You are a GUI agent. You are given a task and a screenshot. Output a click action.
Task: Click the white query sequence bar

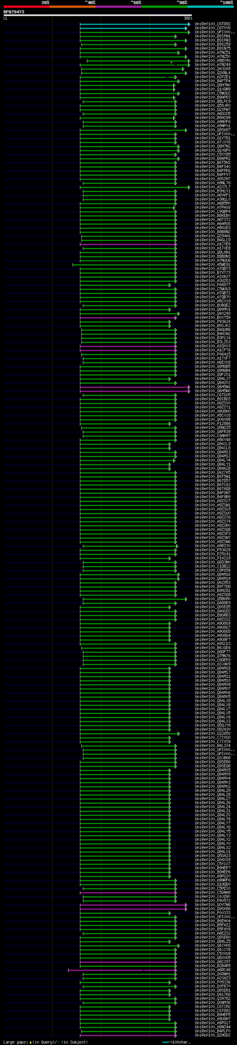coord(98,16)
